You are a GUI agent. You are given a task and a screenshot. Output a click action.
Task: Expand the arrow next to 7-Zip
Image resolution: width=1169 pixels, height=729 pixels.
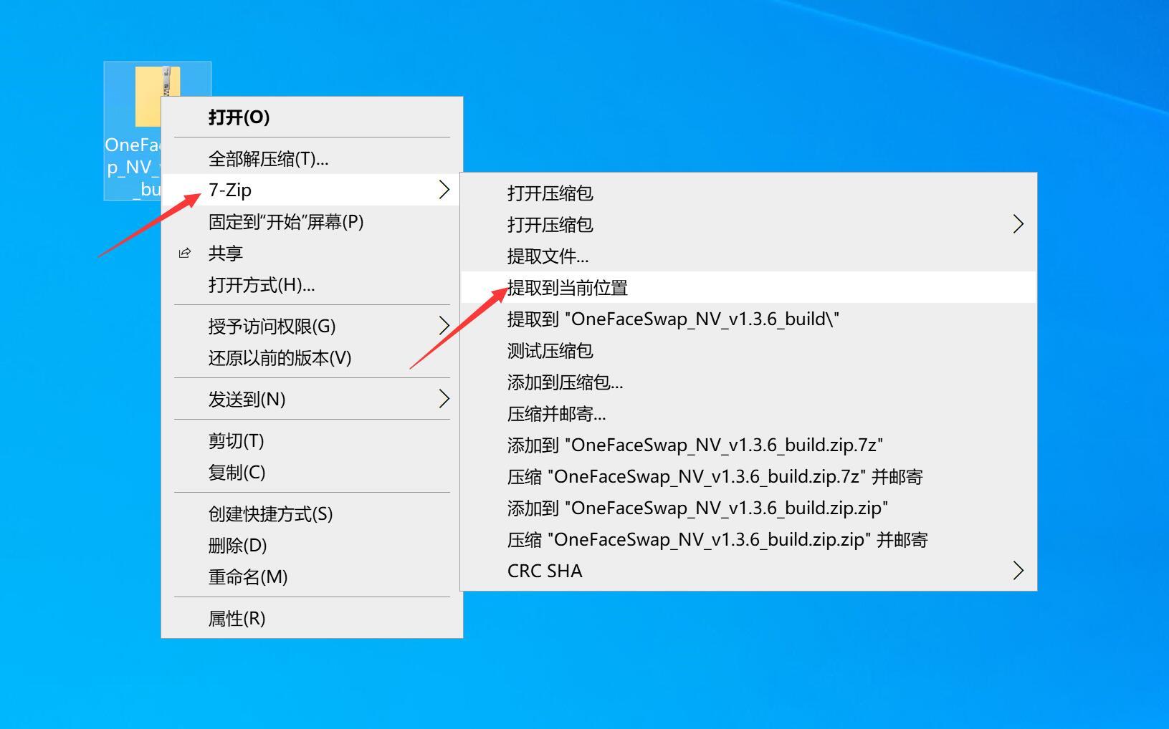pyautogui.click(x=444, y=190)
